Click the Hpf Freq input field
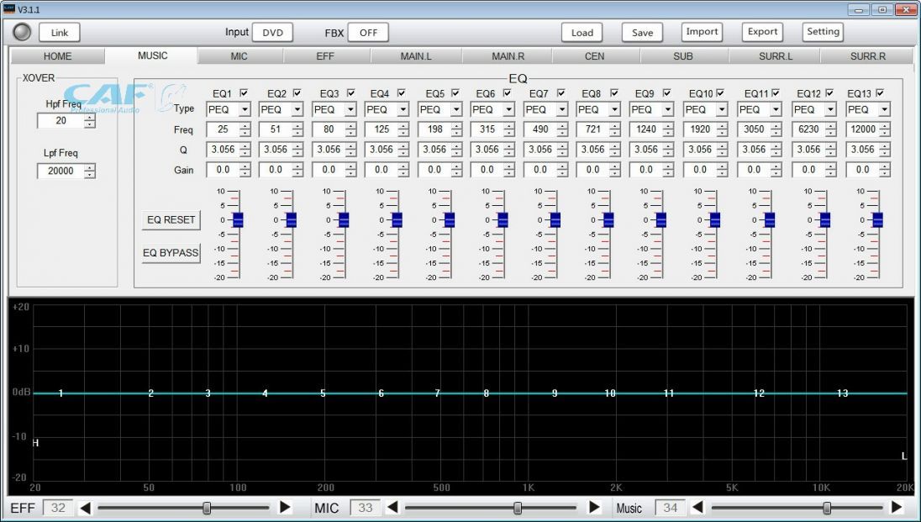 coord(60,121)
